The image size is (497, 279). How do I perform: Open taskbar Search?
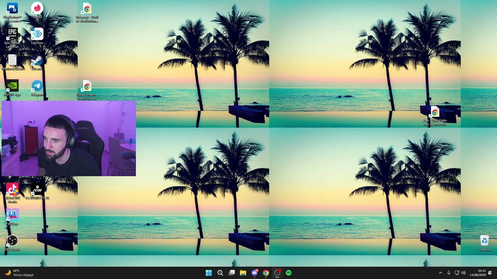tap(220, 273)
